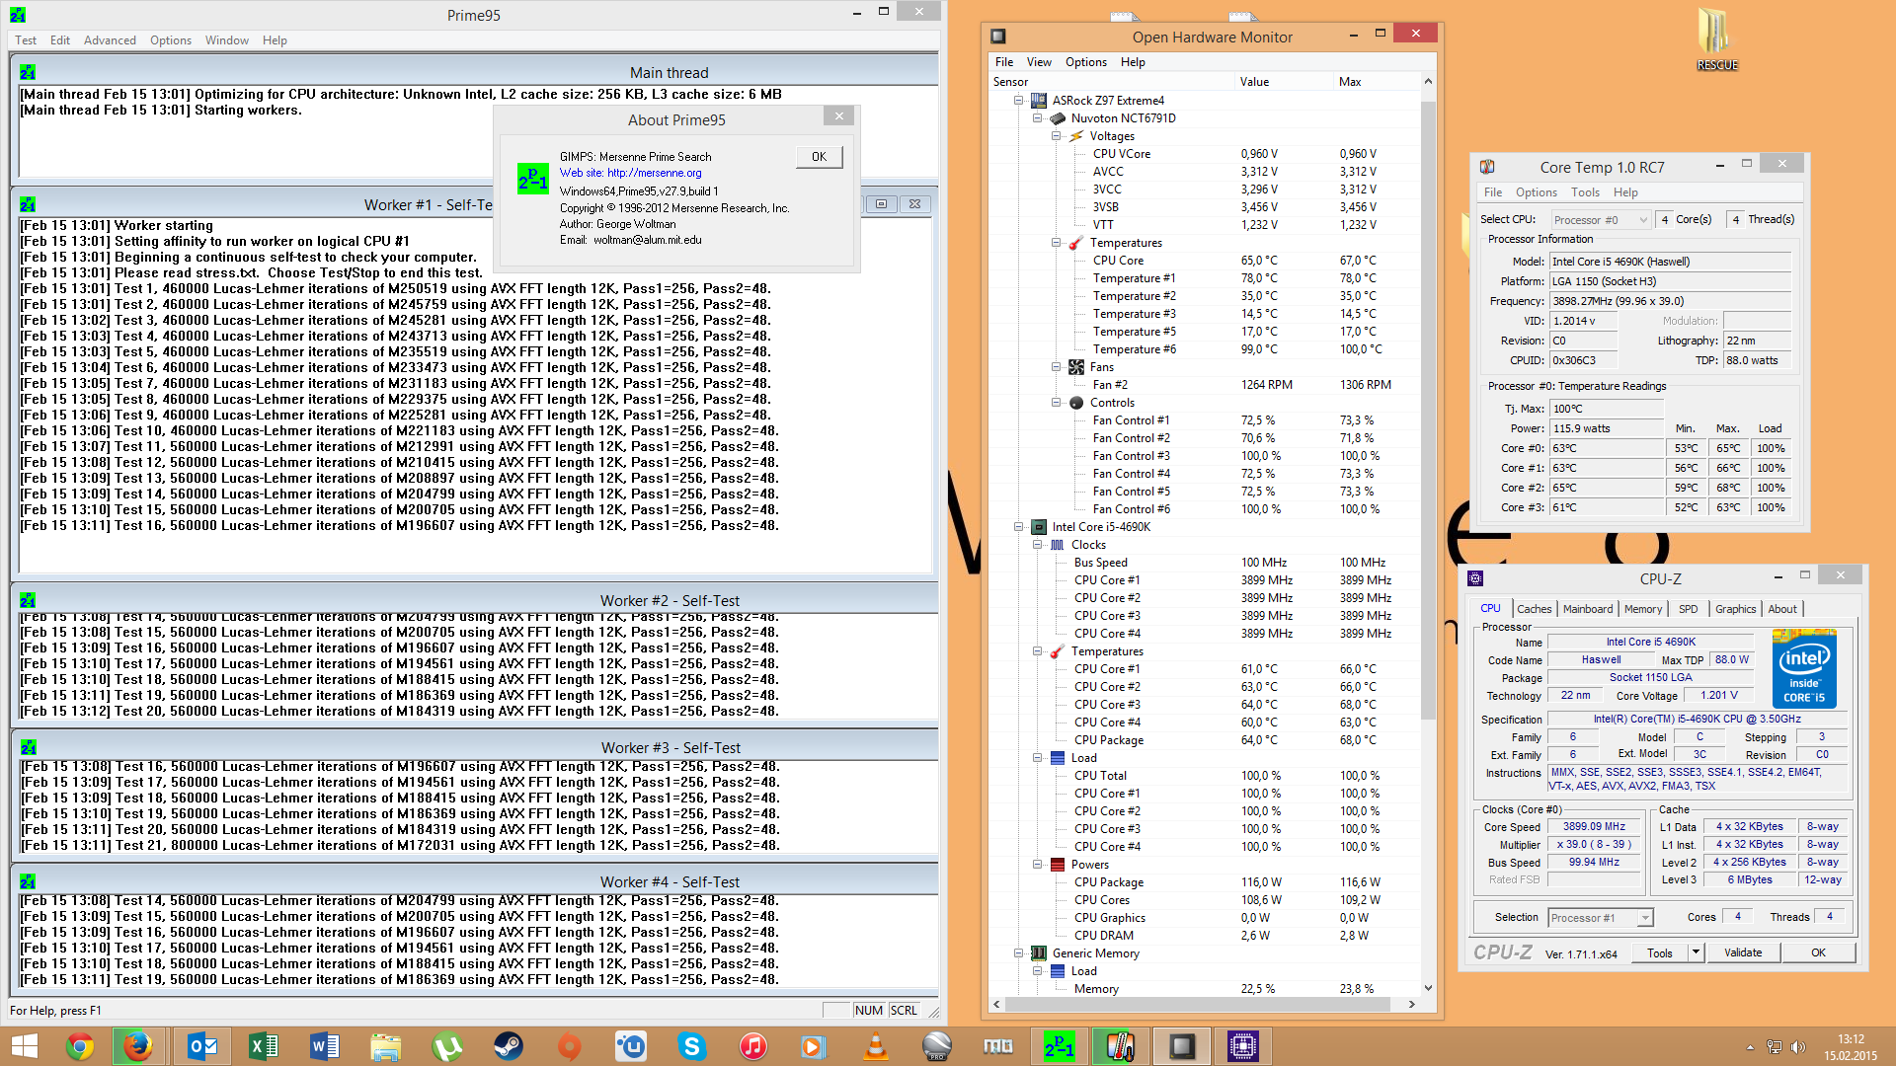
Task: Collapse the Intel Core i5-4690K node
Action: click(1018, 527)
